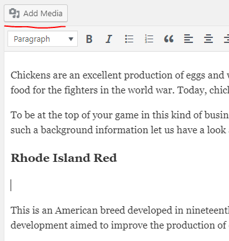Screen dimensions: 229x241
Task: Align text center
Action: [x=208, y=39]
